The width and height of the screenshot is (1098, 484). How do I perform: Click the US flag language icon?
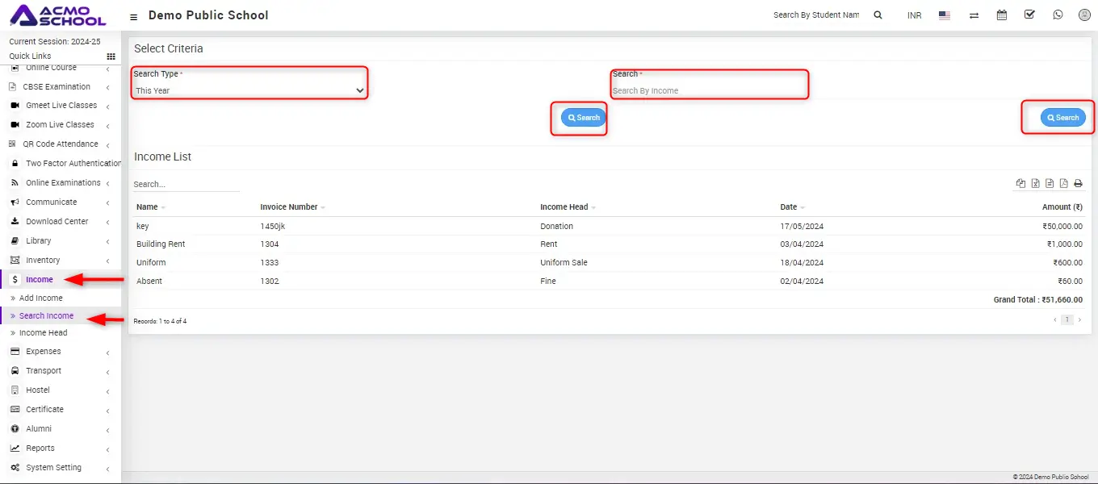(x=944, y=15)
